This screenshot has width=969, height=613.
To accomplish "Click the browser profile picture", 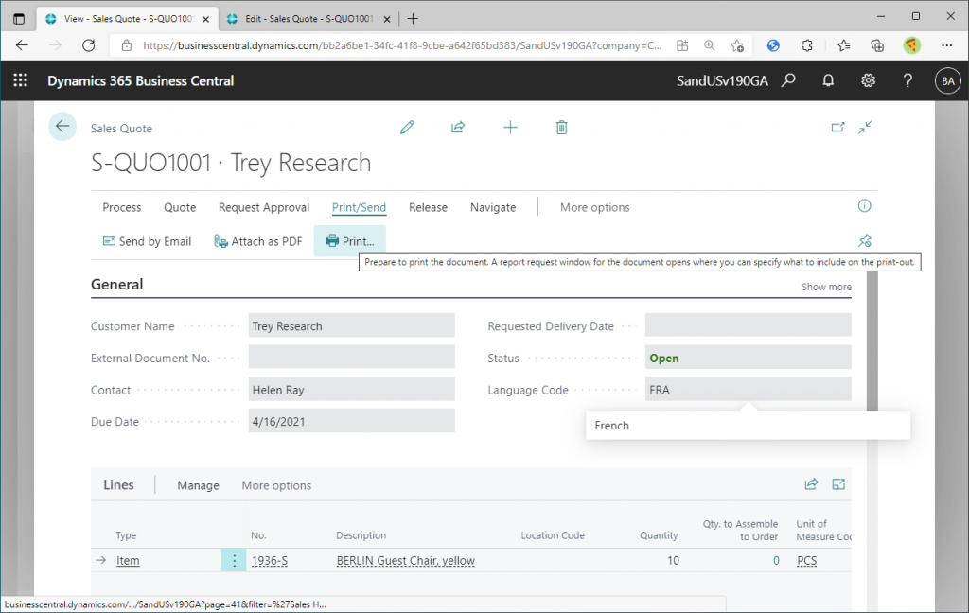I will 912,45.
